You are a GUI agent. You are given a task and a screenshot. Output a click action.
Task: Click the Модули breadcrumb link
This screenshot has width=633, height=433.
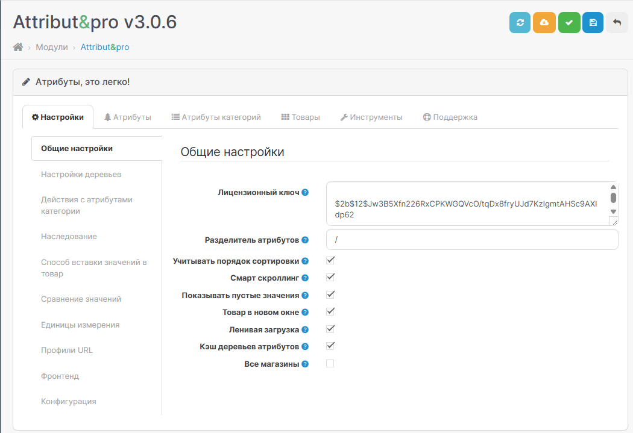[52, 47]
